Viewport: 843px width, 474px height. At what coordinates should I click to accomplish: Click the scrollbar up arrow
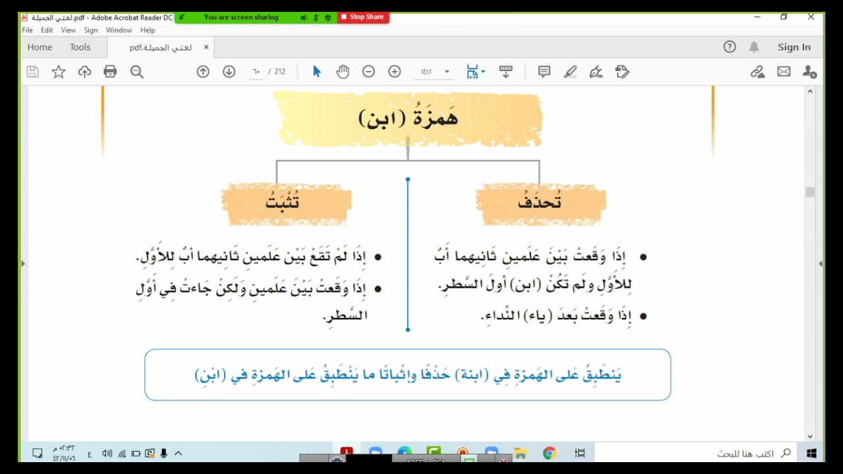pos(810,92)
